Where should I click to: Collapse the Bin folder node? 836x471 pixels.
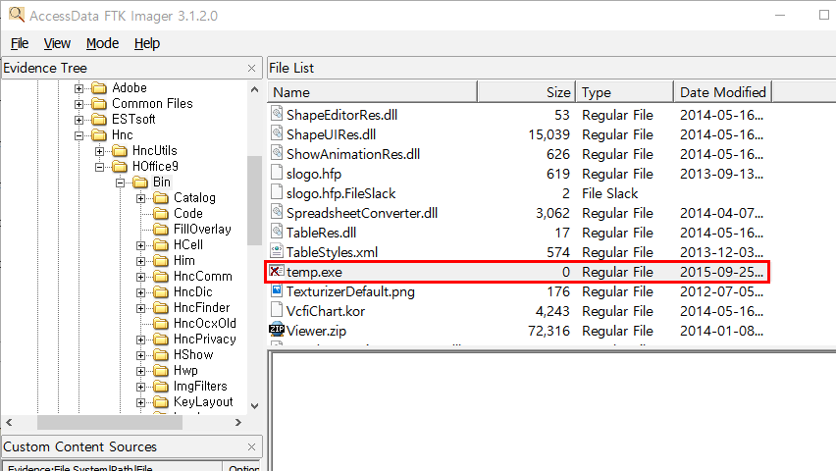[x=121, y=183]
